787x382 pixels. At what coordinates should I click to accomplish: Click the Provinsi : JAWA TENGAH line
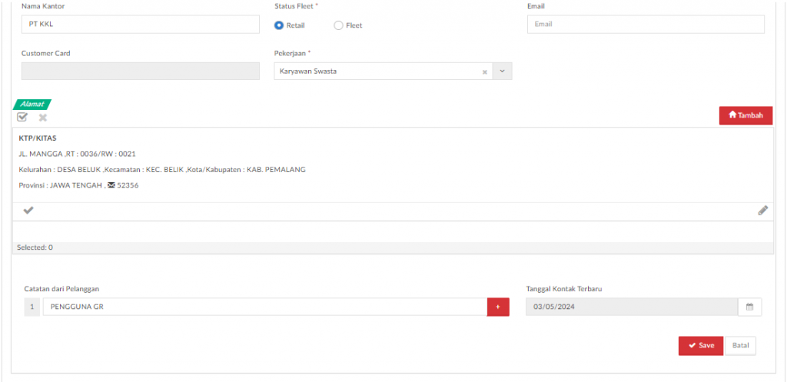(78, 185)
